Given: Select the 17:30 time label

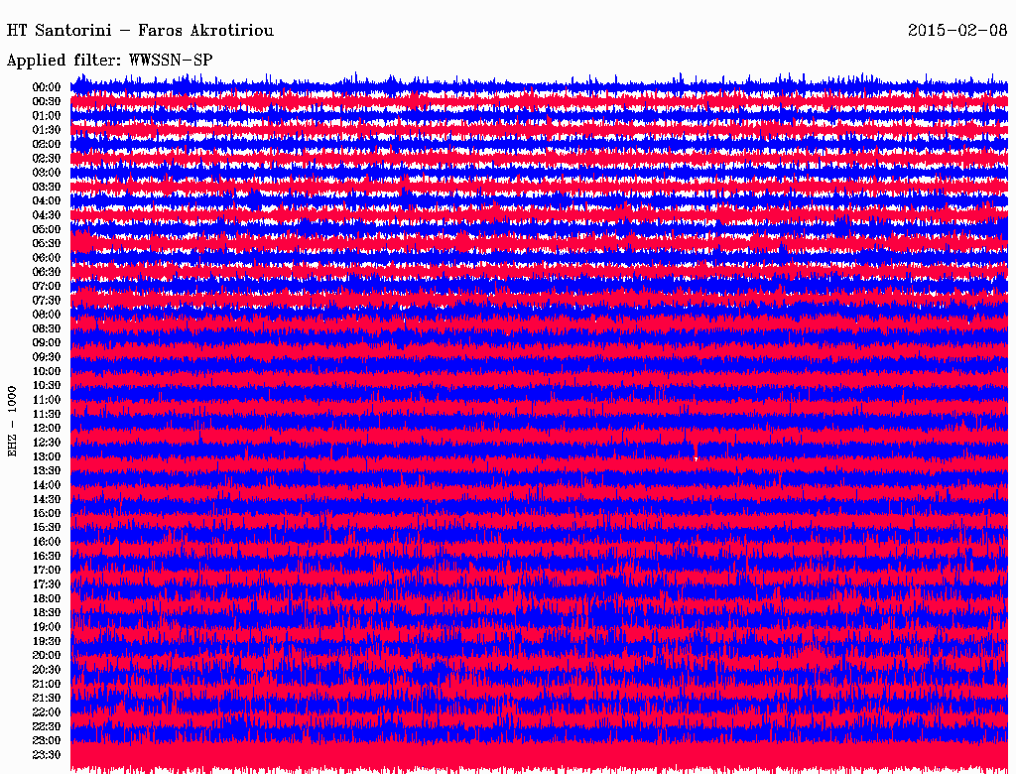Looking at the screenshot, I should (x=47, y=584).
